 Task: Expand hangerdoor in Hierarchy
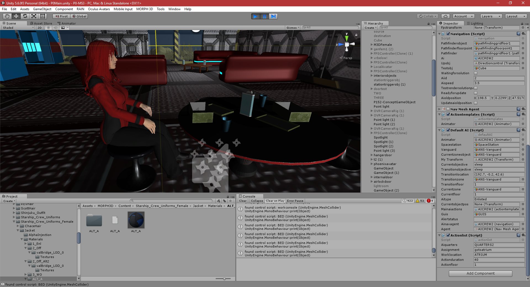(372, 155)
